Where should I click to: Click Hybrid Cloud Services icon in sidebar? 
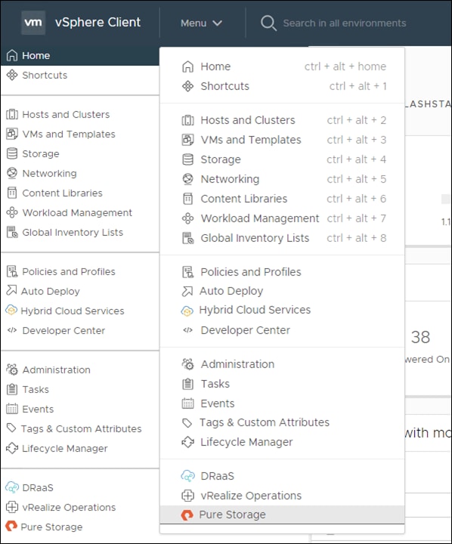coord(11,311)
